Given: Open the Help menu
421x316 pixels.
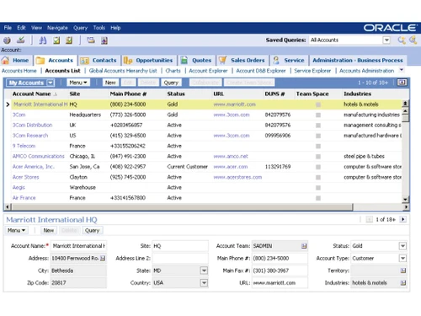Looking at the screenshot, I should coord(115,28).
